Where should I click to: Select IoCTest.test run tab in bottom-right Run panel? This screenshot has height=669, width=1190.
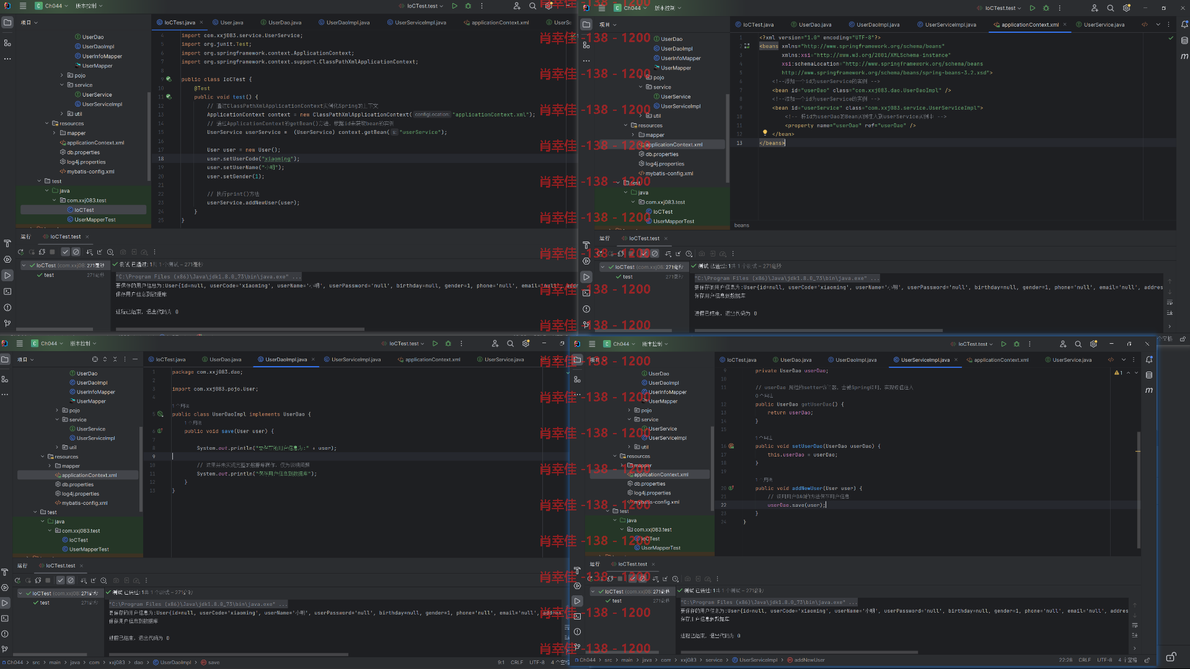pyautogui.click(x=628, y=564)
